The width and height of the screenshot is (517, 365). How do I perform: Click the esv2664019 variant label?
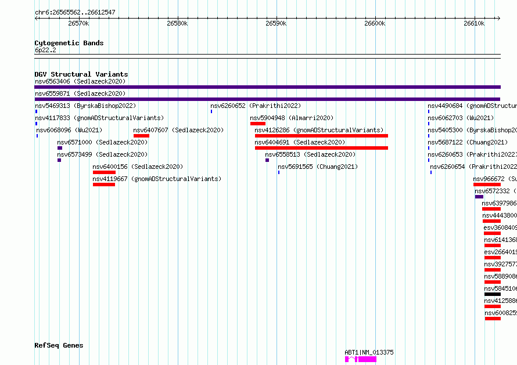[x=501, y=252]
